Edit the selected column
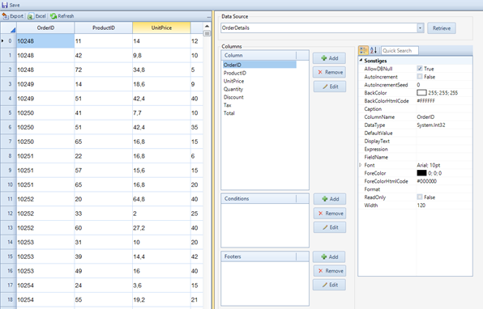 (x=330, y=87)
